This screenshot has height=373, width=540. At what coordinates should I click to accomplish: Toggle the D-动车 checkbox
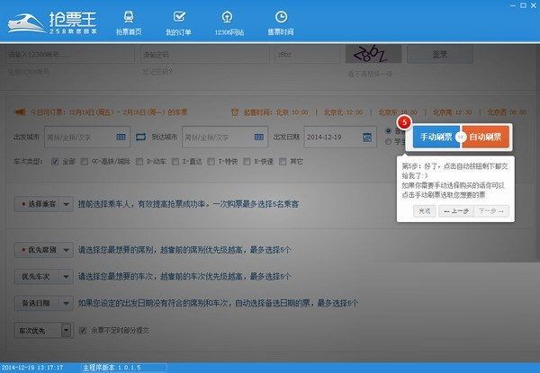[139, 162]
